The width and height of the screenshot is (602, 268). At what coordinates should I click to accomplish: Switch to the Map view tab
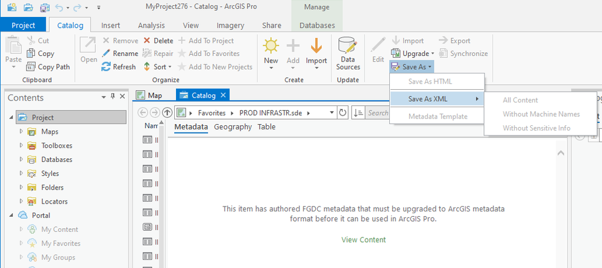(149, 95)
